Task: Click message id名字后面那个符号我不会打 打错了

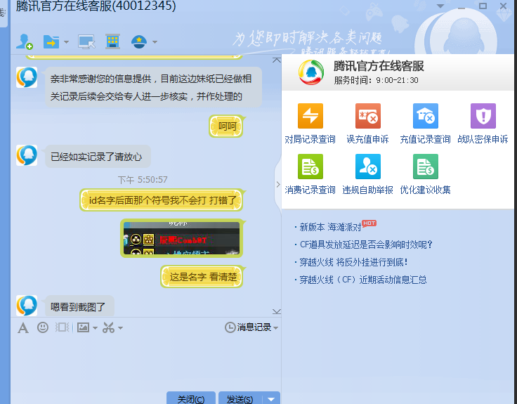Action: click(x=162, y=200)
